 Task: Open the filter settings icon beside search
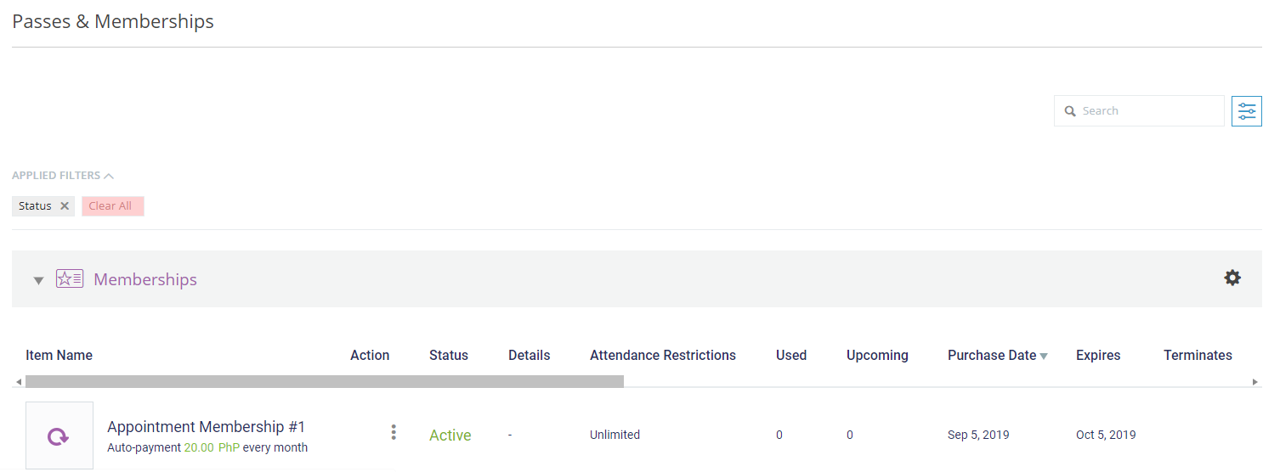pos(1246,111)
